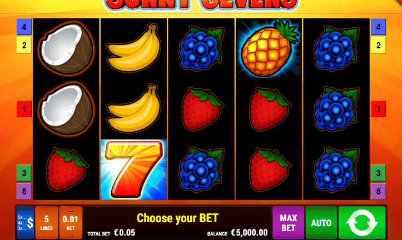Click the MAX BET button

(x=289, y=223)
